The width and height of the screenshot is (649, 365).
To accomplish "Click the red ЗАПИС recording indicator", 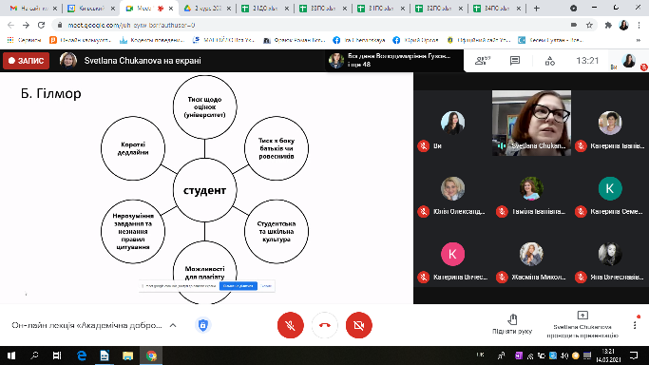I will [26, 61].
